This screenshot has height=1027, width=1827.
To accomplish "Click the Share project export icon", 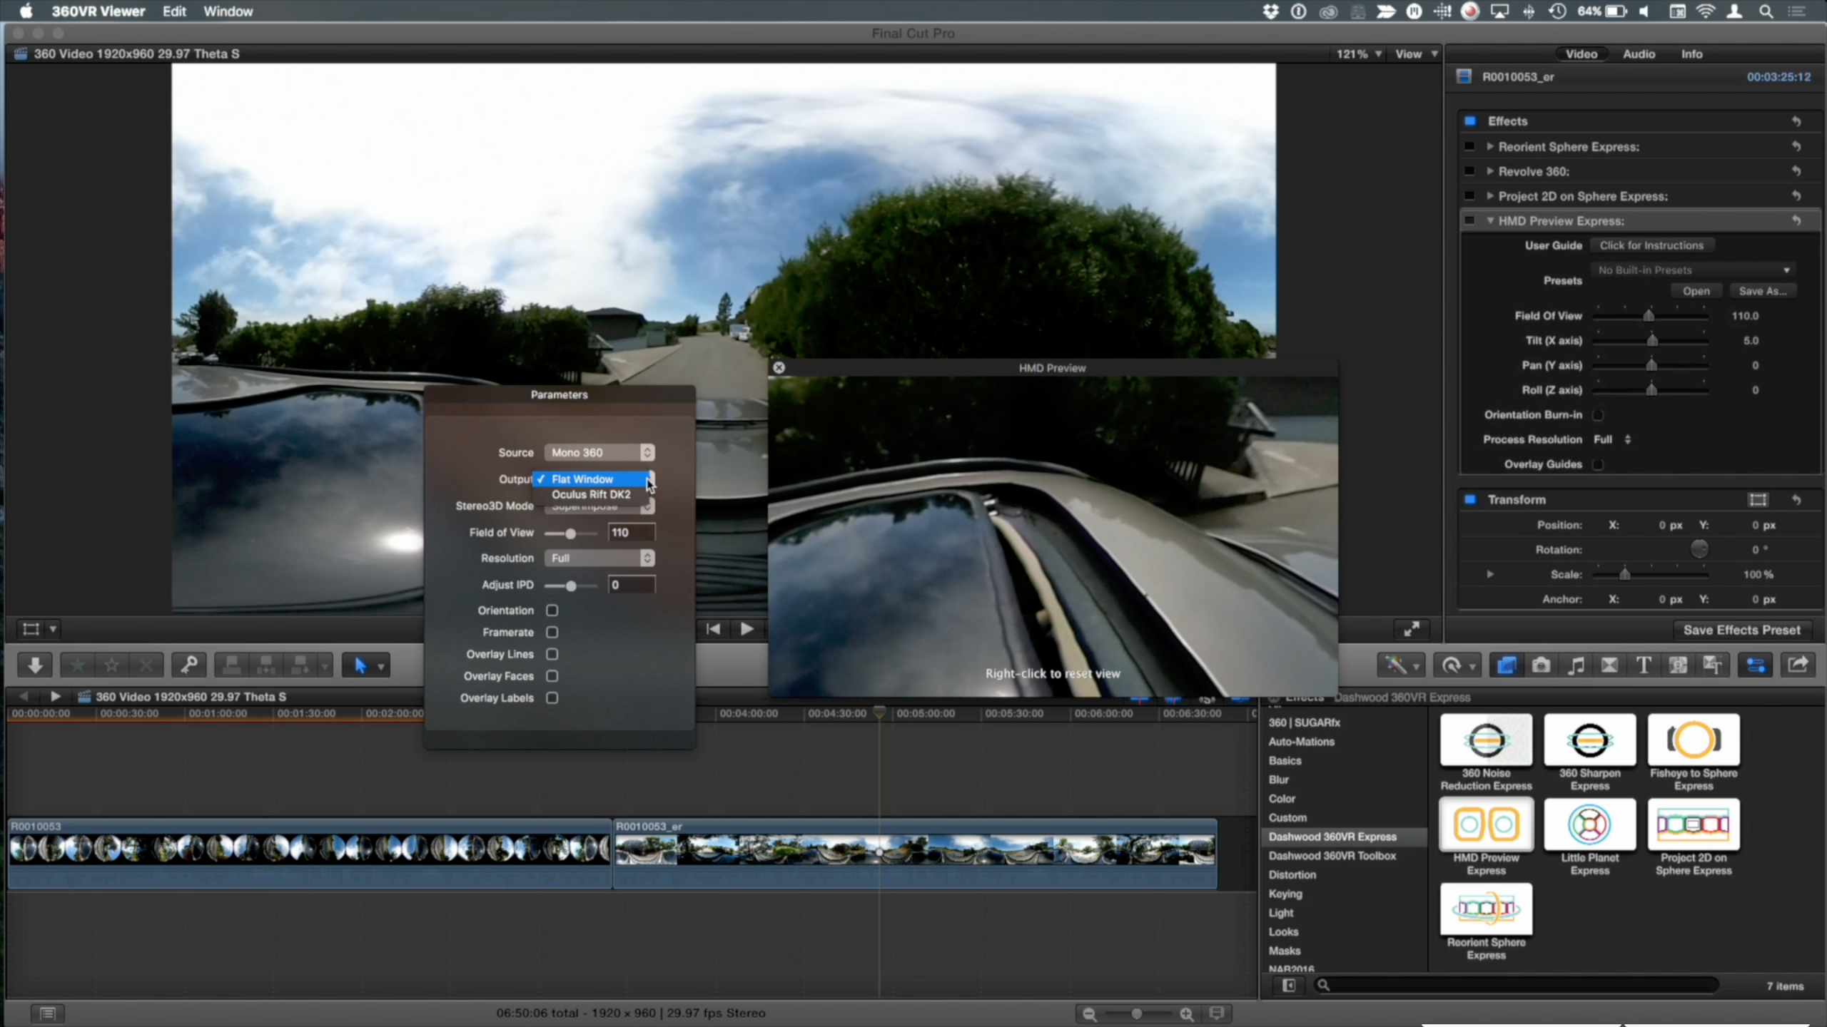I will click(x=1798, y=665).
